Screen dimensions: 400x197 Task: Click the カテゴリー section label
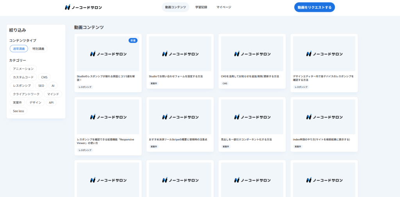(x=18, y=60)
